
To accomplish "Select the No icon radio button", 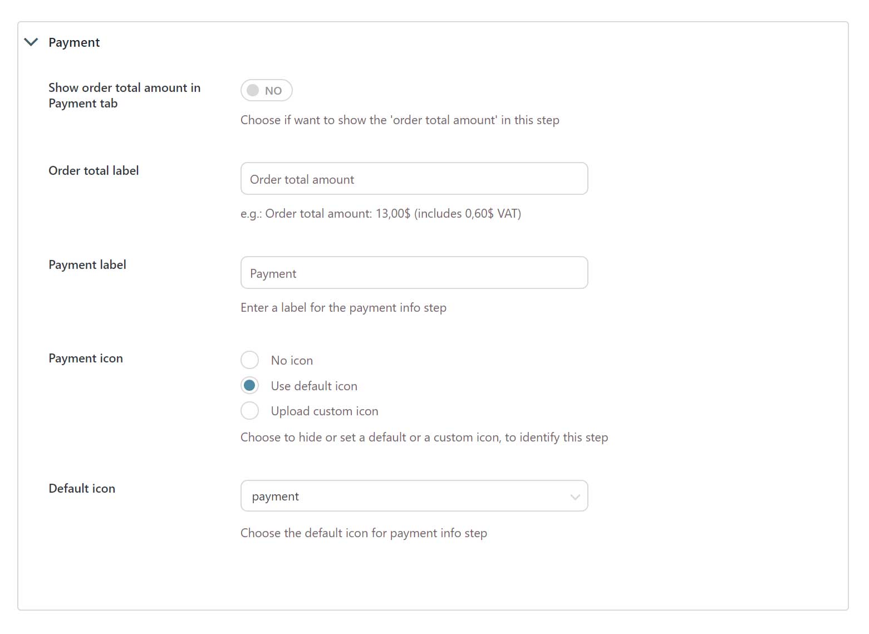I will pos(249,360).
